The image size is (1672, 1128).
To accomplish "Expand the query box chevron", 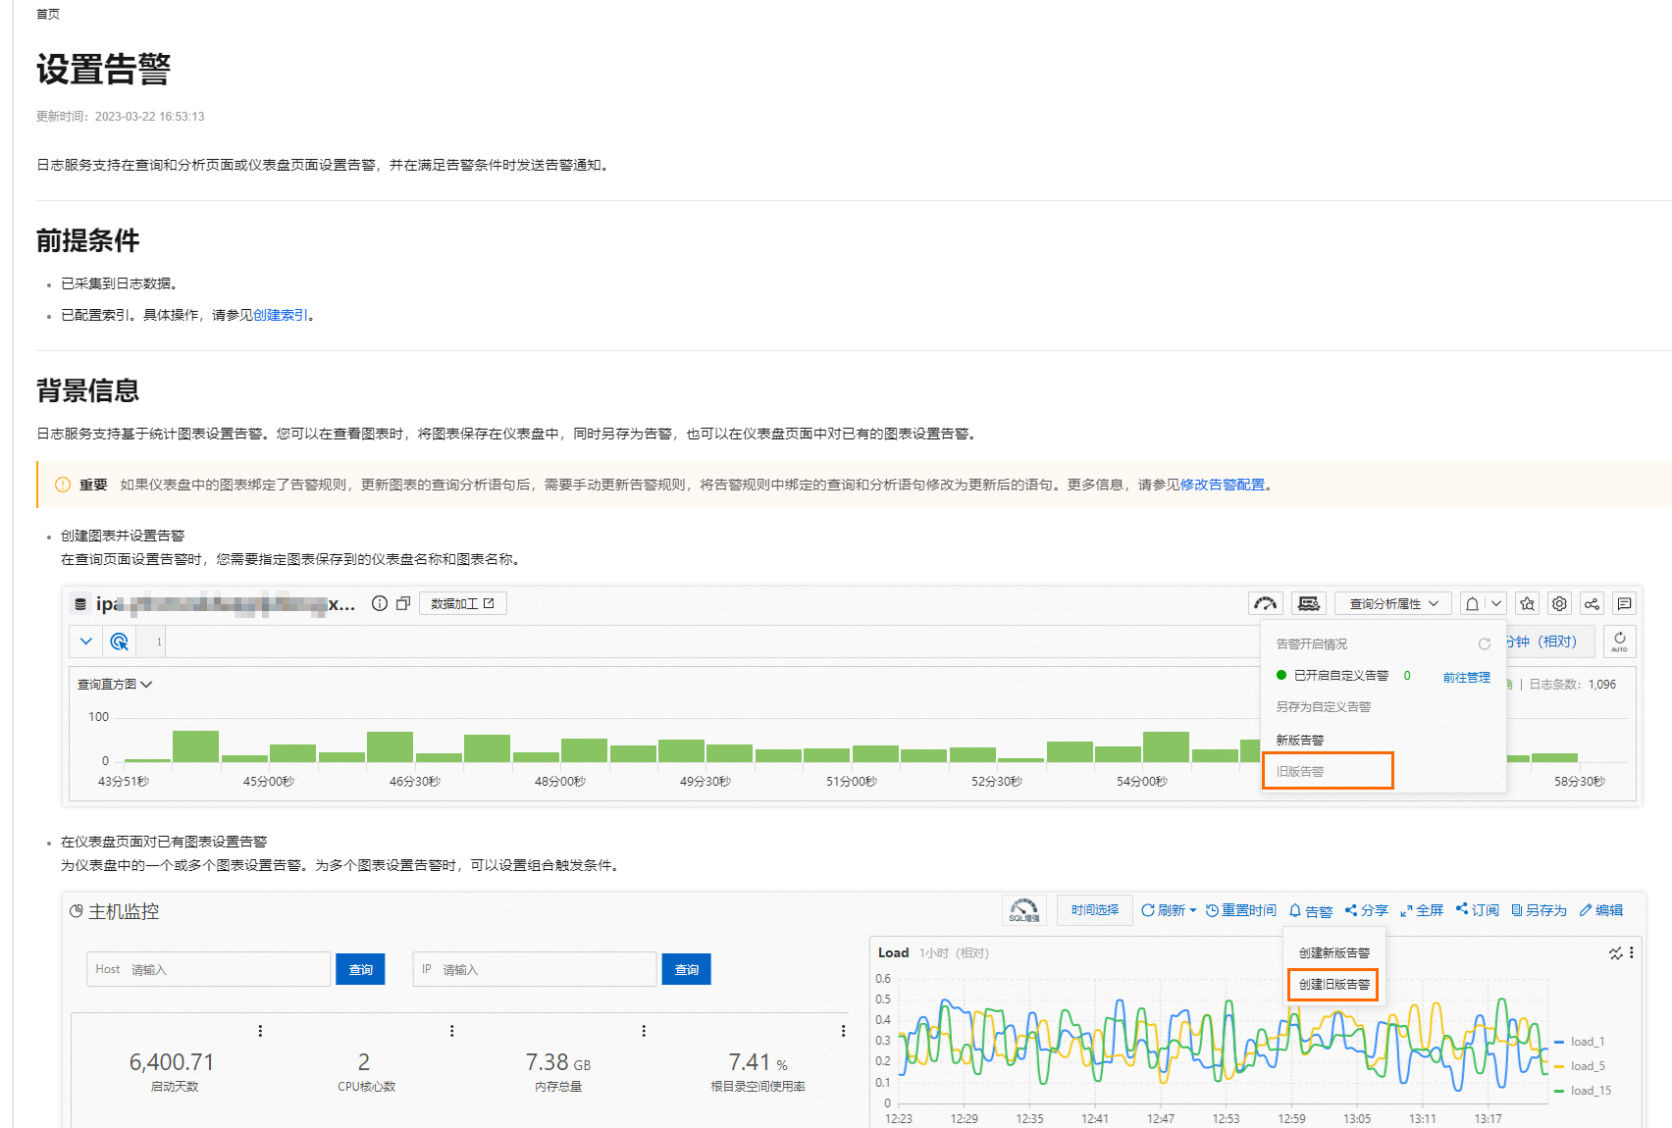I will click(x=86, y=641).
